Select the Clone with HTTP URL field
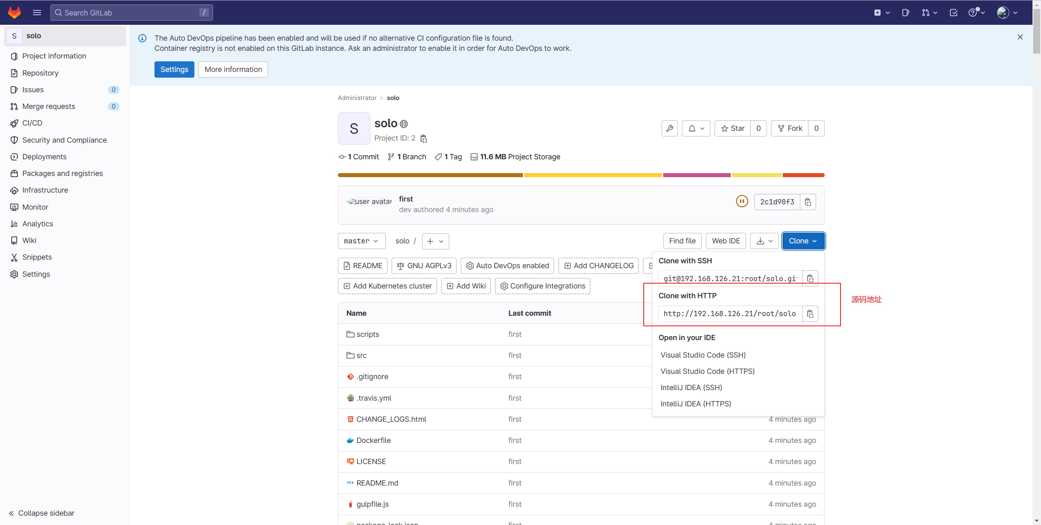1041x525 pixels. coord(730,314)
